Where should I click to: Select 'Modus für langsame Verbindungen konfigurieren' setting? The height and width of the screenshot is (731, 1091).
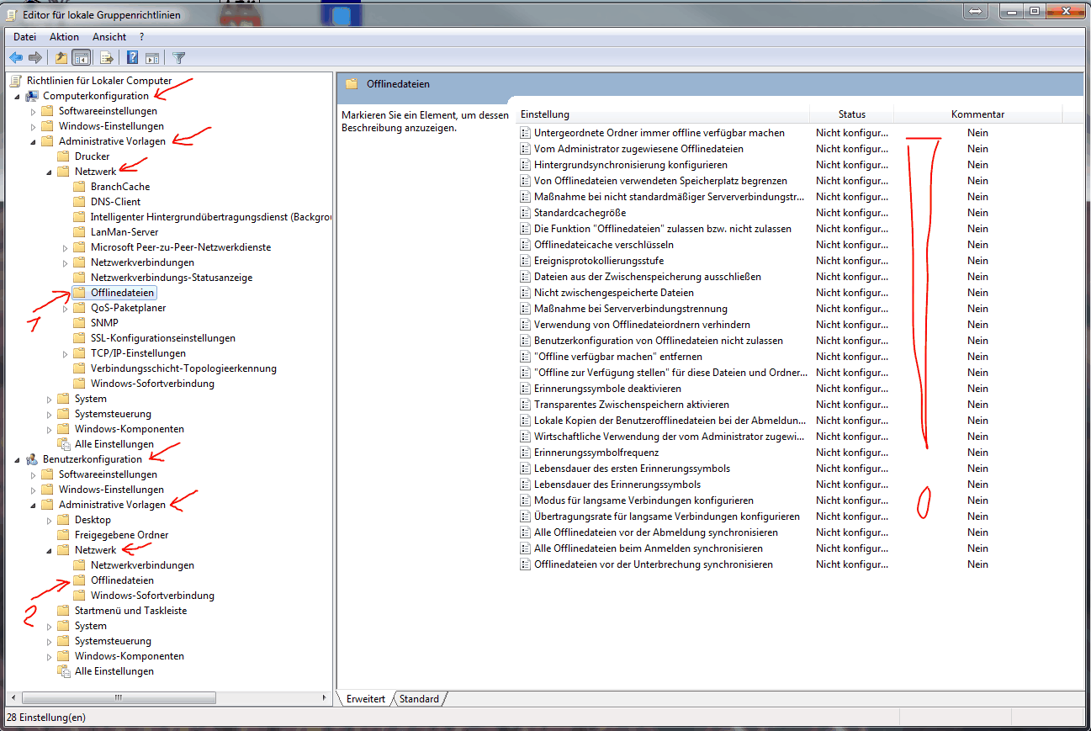point(643,501)
